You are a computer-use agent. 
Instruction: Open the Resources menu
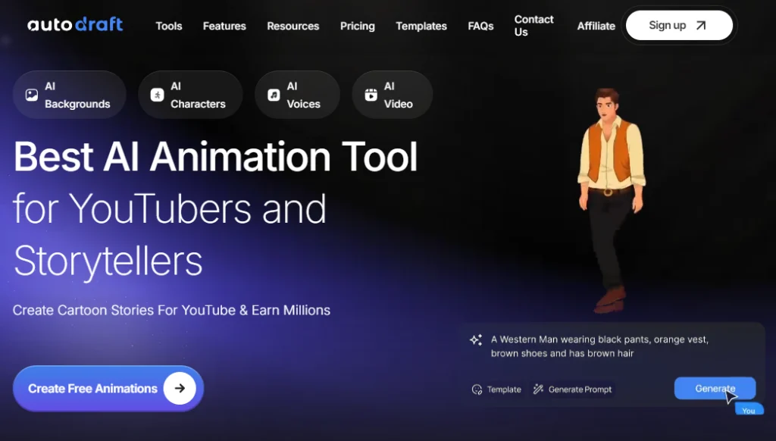[293, 26]
